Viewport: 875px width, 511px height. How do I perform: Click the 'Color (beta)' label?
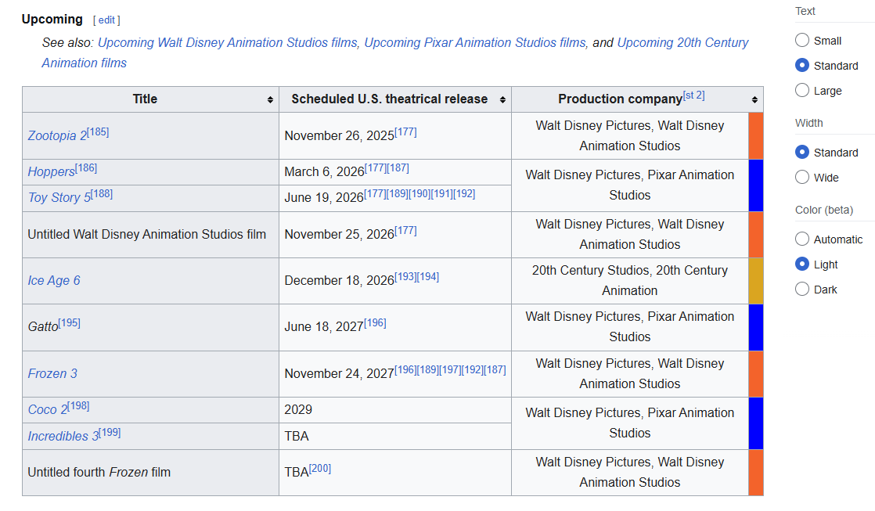tap(823, 210)
